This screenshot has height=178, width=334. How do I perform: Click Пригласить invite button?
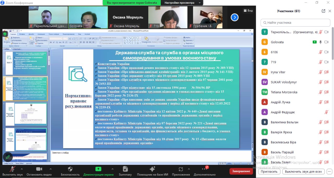(269, 171)
